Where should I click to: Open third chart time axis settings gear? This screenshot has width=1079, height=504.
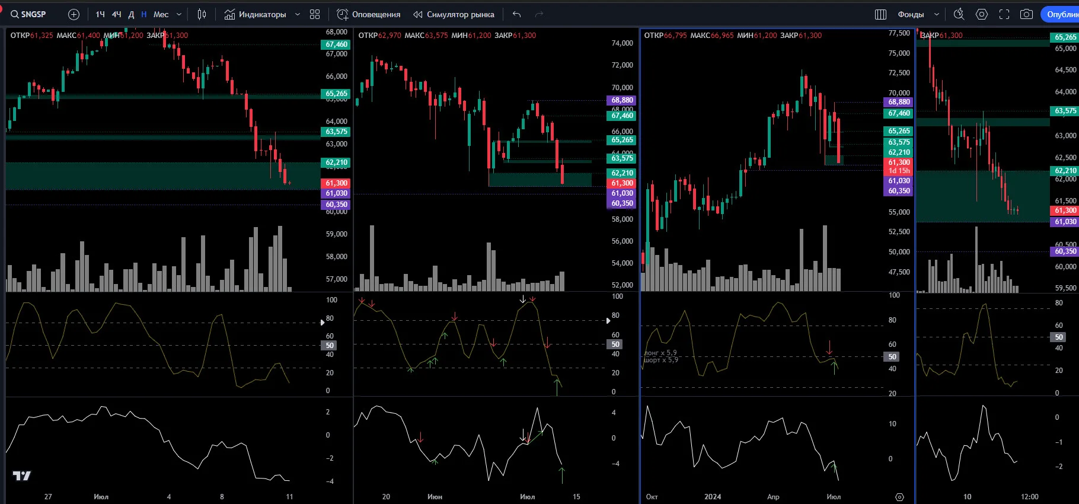[x=899, y=497]
